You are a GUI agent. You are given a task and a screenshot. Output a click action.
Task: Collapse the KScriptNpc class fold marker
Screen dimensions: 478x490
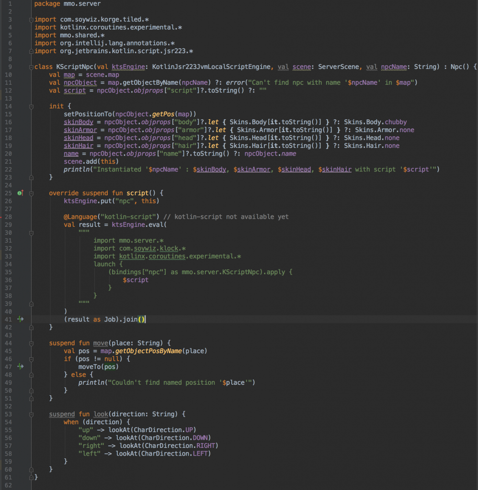tap(32, 67)
